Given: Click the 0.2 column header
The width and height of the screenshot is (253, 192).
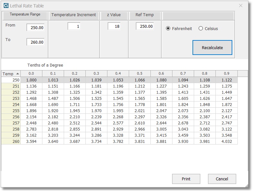Looking at the screenshot, I should (x=75, y=73).
